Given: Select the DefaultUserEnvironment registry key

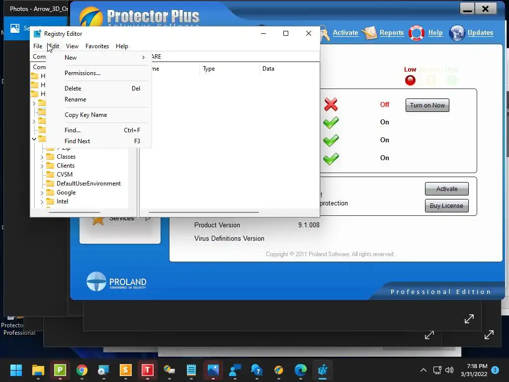Looking at the screenshot, I should [88, 184].
